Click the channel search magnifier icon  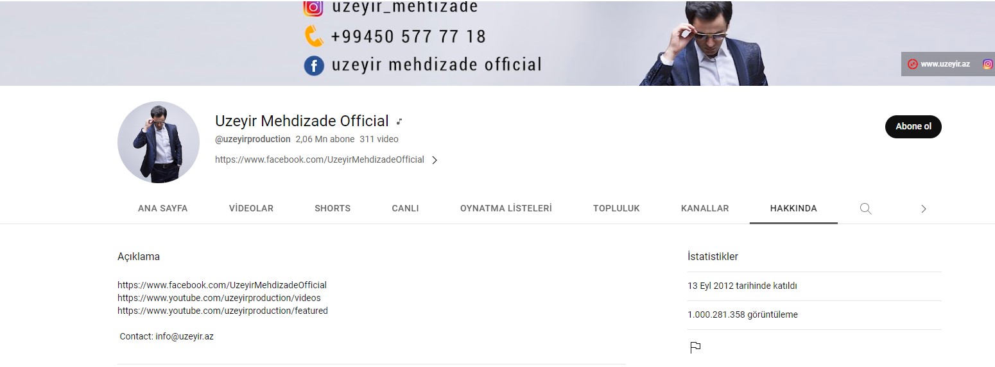[x=865, y=208]
